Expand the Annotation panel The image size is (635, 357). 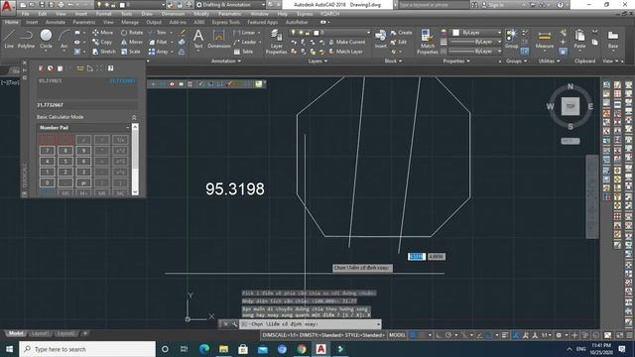(x=226, y=61)
